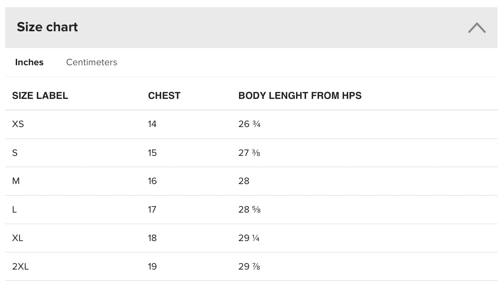
Task: Click body length value 29 ¼
Action: (249, 238)
